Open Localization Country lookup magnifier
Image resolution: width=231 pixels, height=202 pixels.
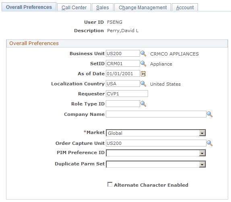point(143,84)
